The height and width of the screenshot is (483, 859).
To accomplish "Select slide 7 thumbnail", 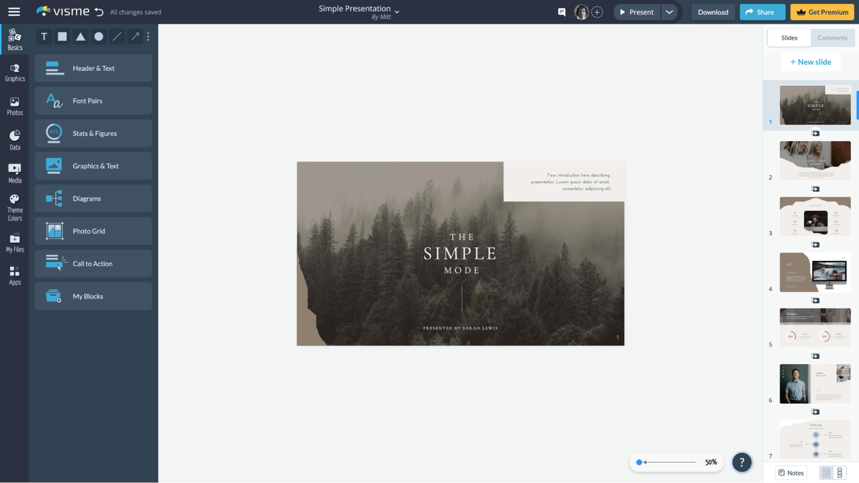I will pos(815,439).
